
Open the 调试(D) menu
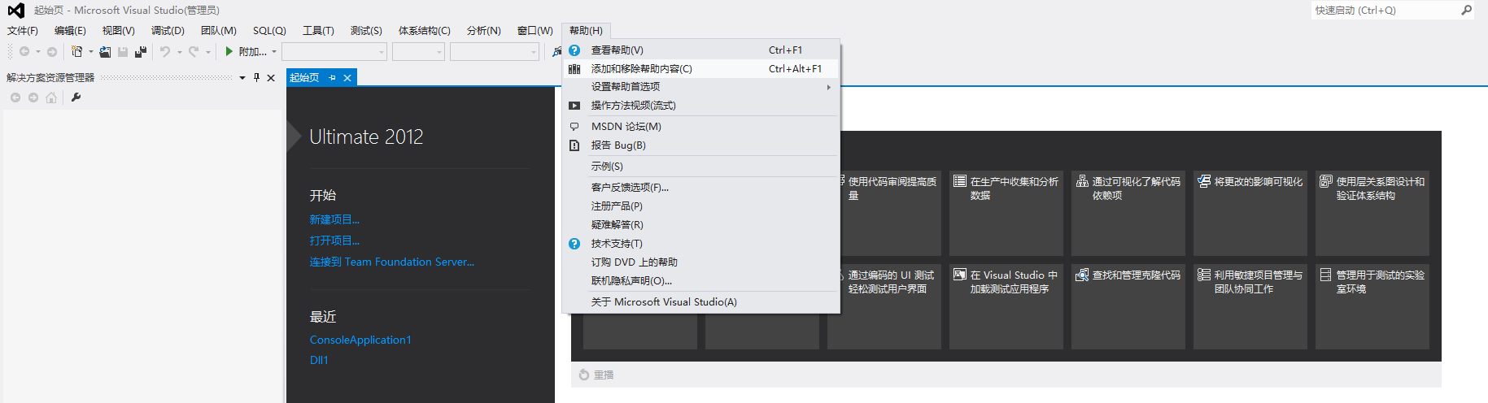pyautogui.click(x=168, y=31)
